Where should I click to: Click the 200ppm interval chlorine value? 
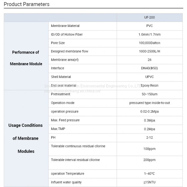pyautogui.click(x=149, y=160)
